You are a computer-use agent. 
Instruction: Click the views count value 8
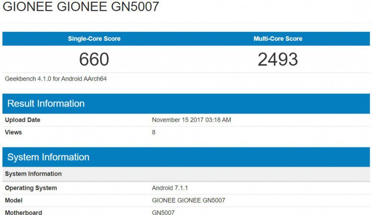coord(154,132)
